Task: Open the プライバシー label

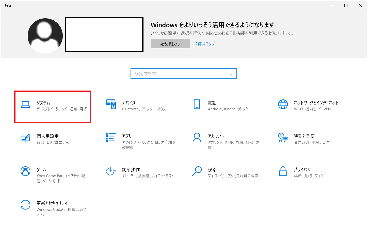Action: coord(304,170)
